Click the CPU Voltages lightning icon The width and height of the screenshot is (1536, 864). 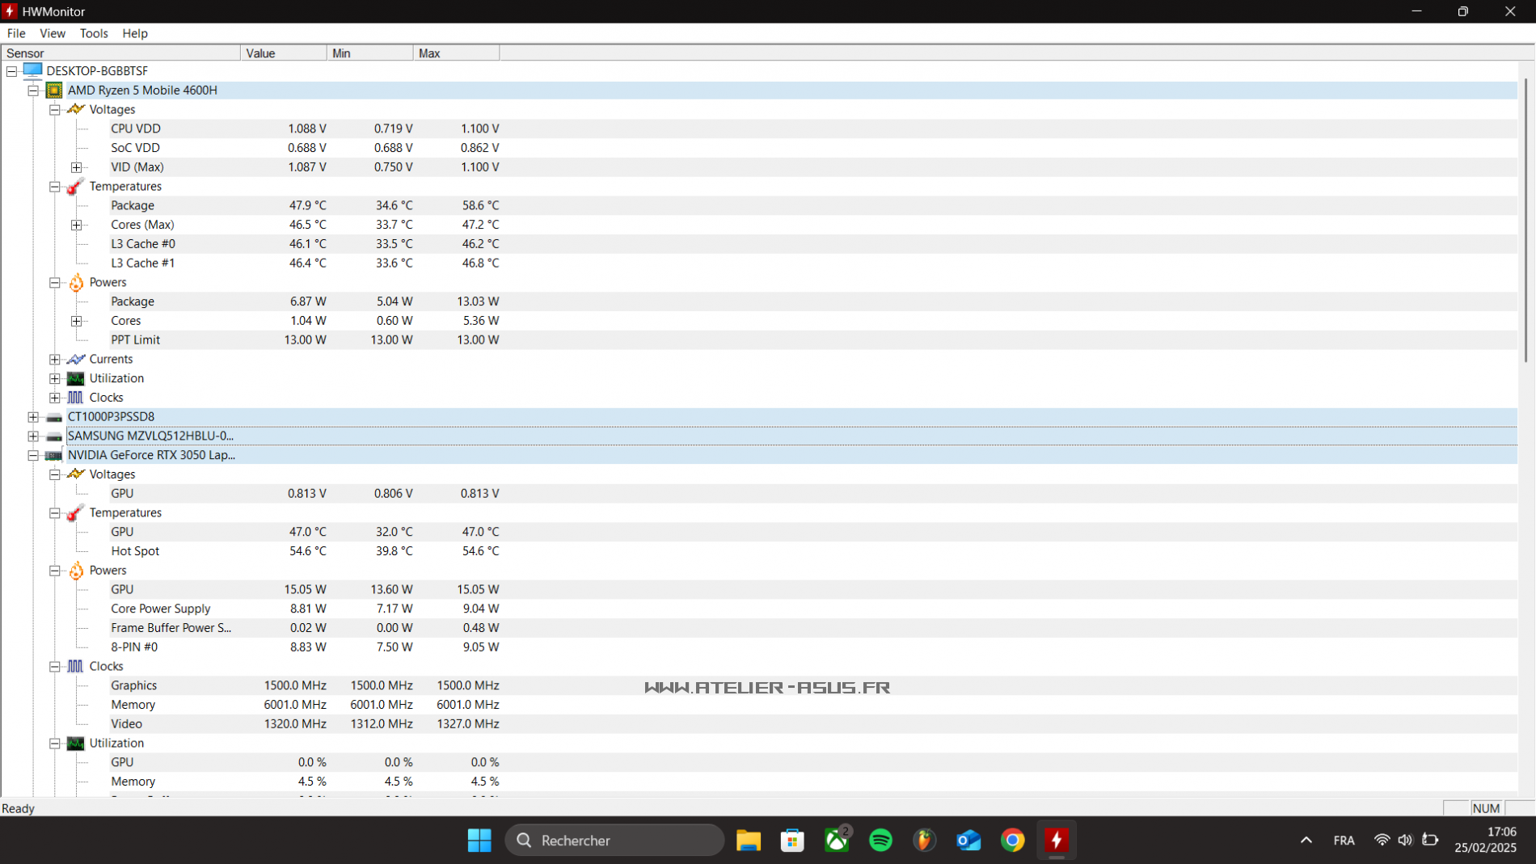click(76, 109)
